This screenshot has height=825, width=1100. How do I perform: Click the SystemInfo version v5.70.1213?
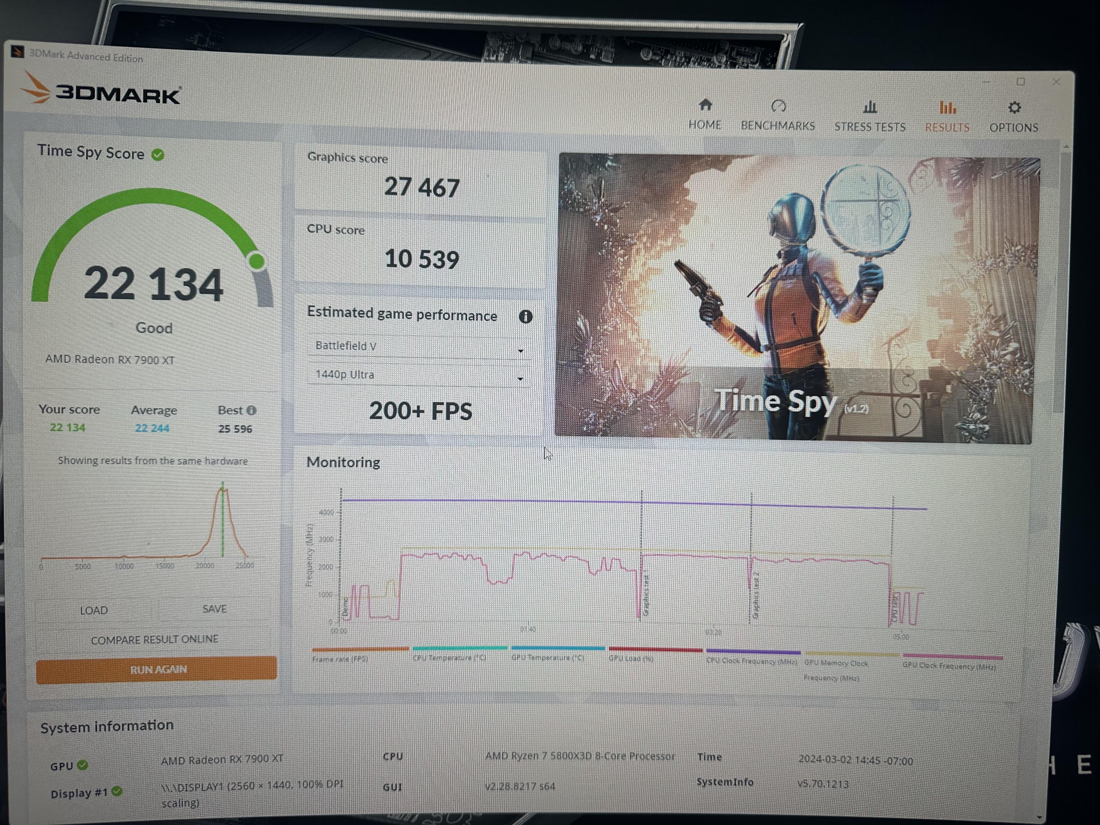coord(823,784)
